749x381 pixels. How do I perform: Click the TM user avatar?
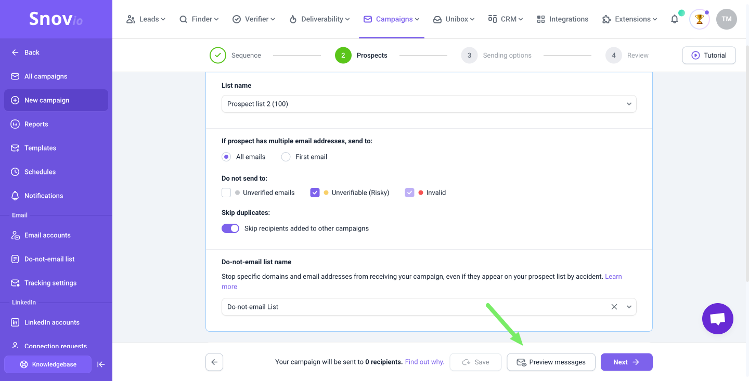point(727,19)
